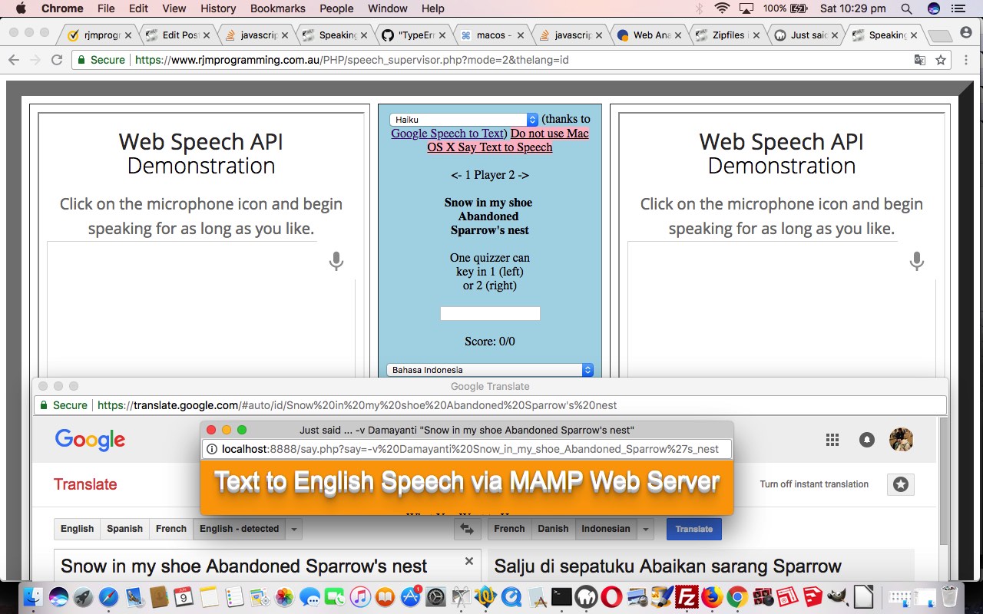Open Chrome's three-dot menu
Image resolution: width=983 pixels, height=614 pixels.
967,60
